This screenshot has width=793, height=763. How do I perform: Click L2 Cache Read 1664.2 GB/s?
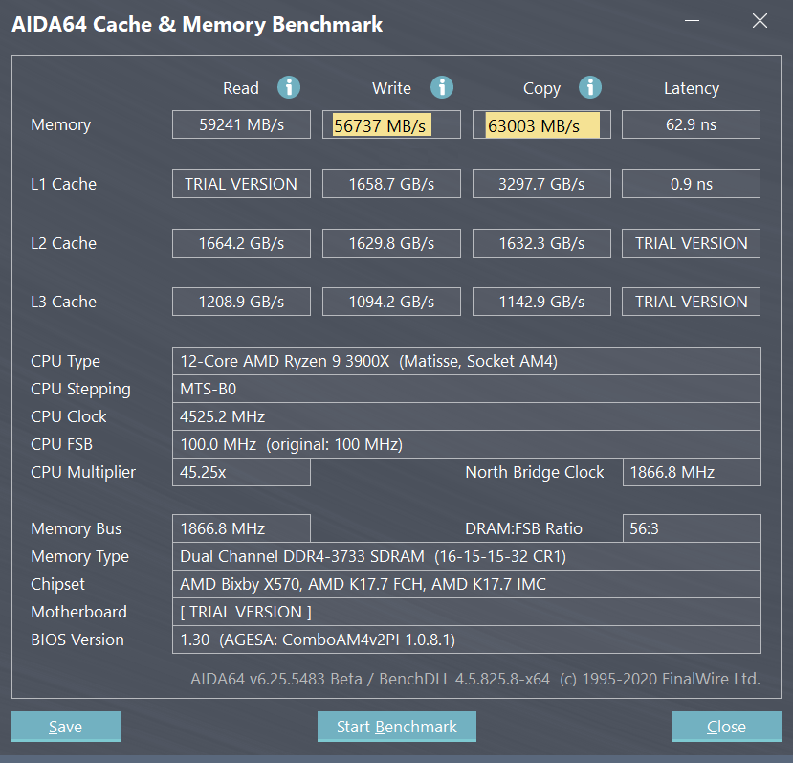(x=241, y=243)
